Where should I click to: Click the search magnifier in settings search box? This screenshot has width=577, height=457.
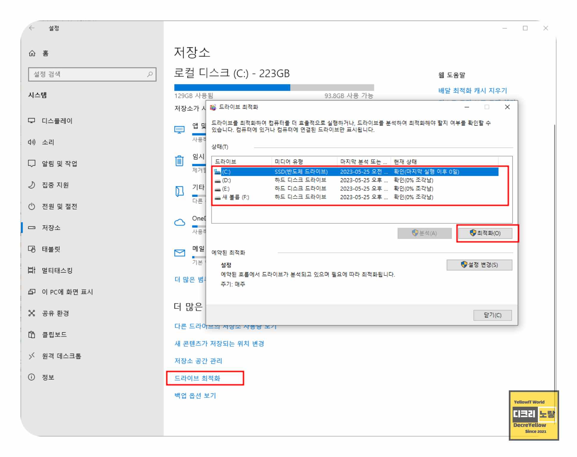pyautogui.click(x=150, y=74)
